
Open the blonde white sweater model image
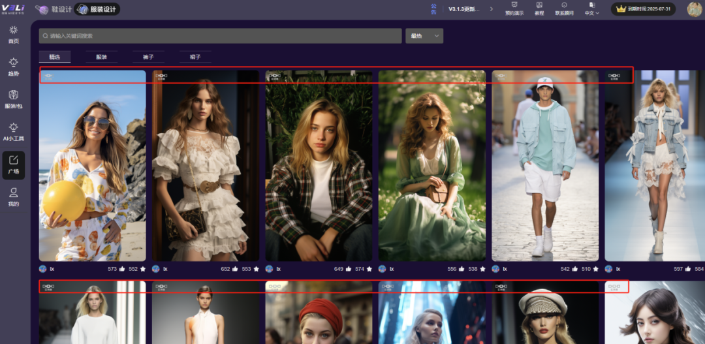93,313
